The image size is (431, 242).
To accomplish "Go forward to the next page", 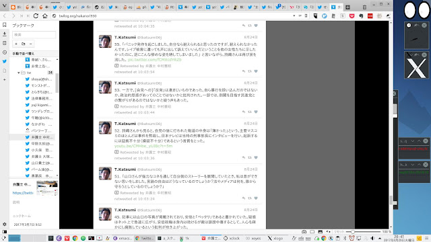I will 13,16.
